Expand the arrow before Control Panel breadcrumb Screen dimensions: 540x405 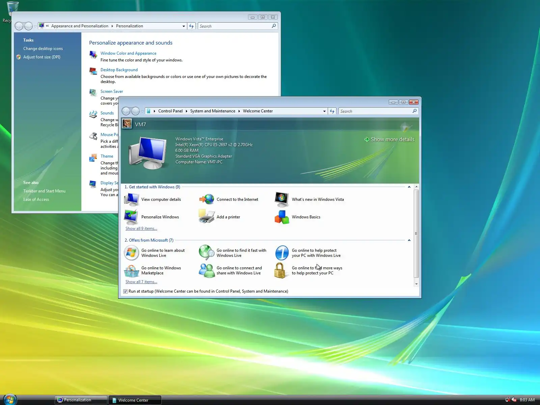154,111
